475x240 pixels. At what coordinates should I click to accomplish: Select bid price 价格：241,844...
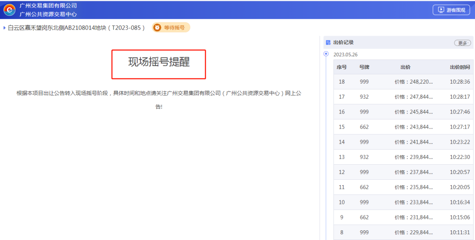click(x=413, y=142)
